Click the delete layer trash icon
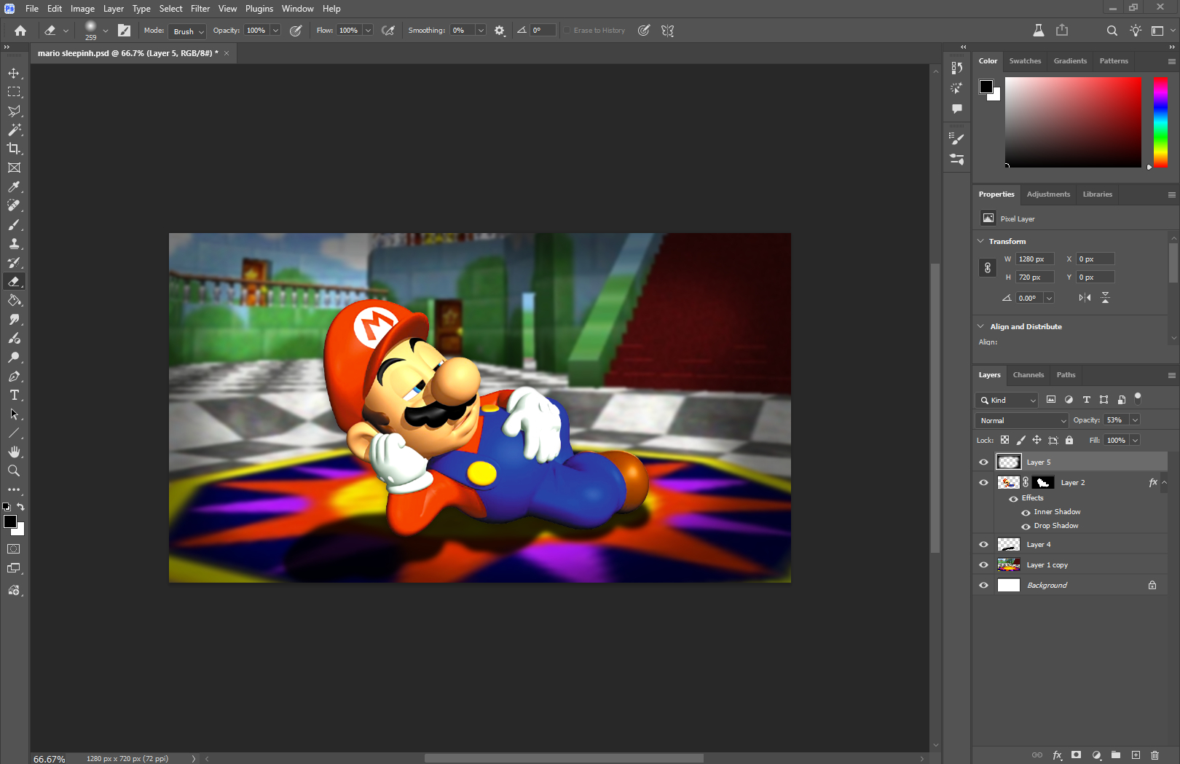 1155,755
